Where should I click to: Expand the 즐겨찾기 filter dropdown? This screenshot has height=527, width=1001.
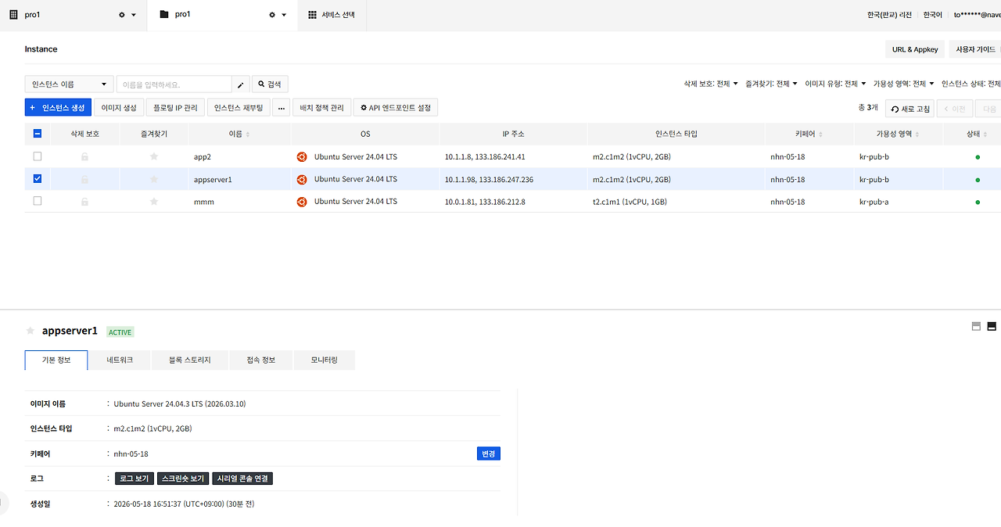[x=771, y=84]
